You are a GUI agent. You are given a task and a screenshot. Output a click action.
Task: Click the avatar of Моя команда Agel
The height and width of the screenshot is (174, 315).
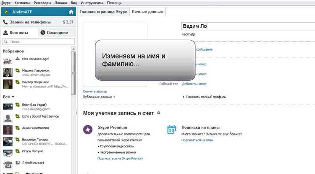(x=8, y=61)
